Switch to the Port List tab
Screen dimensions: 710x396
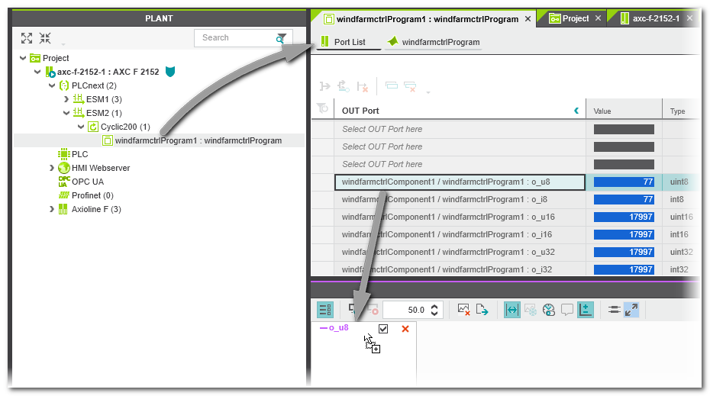point(349,42)
